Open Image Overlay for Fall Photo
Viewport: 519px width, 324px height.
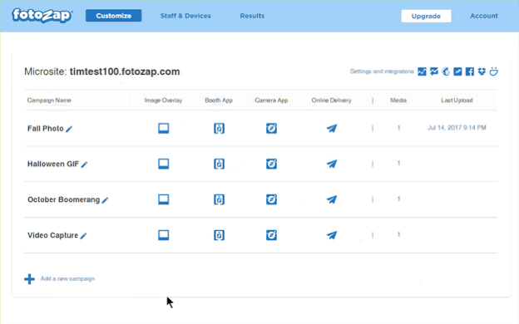164,128
